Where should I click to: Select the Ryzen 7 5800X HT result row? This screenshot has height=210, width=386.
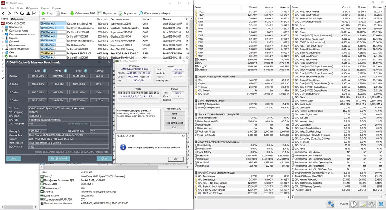81,53
